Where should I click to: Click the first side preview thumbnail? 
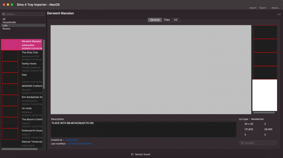tap(265, 32)
